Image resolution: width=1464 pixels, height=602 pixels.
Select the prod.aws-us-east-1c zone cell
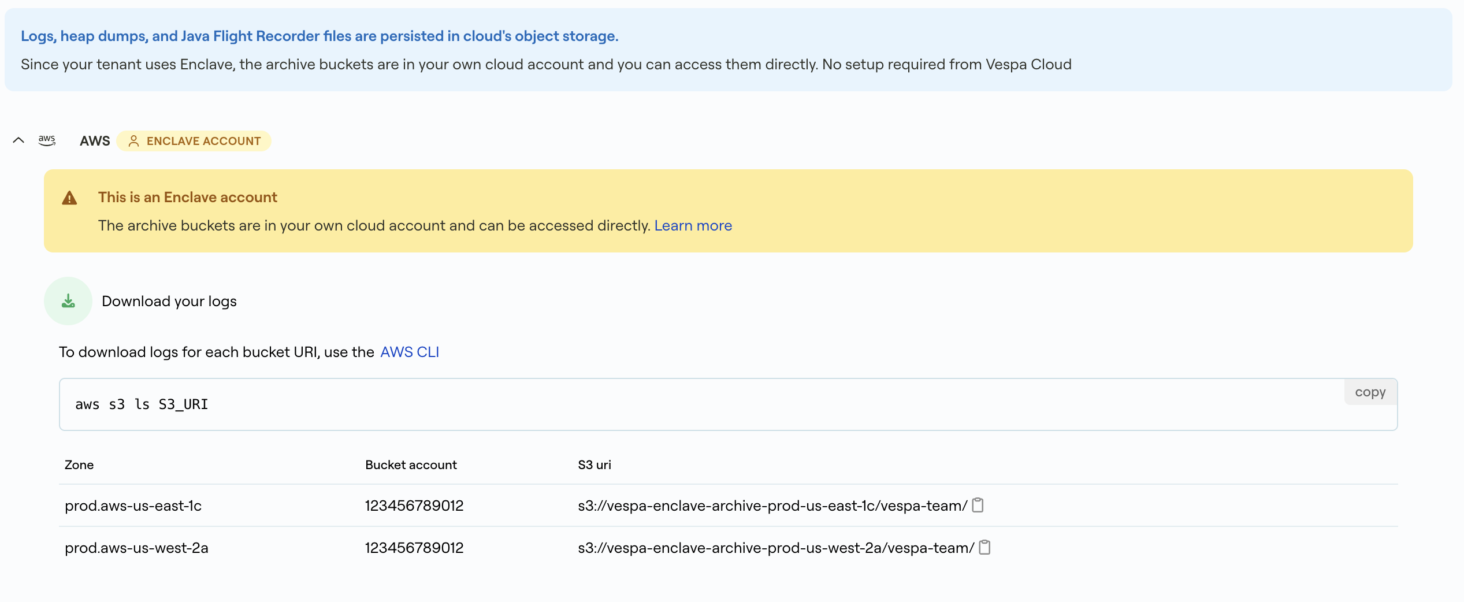(x=133, y=506)
